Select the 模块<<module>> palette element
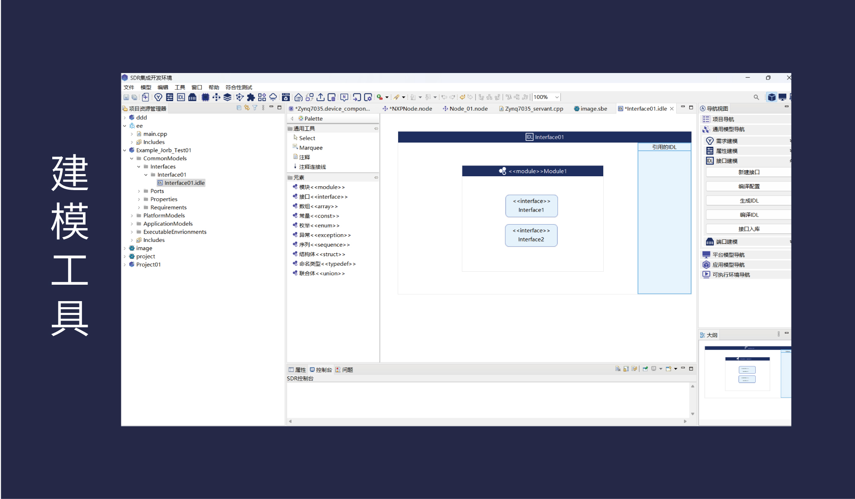The image size is (855, 499). [x=321, y=187]
